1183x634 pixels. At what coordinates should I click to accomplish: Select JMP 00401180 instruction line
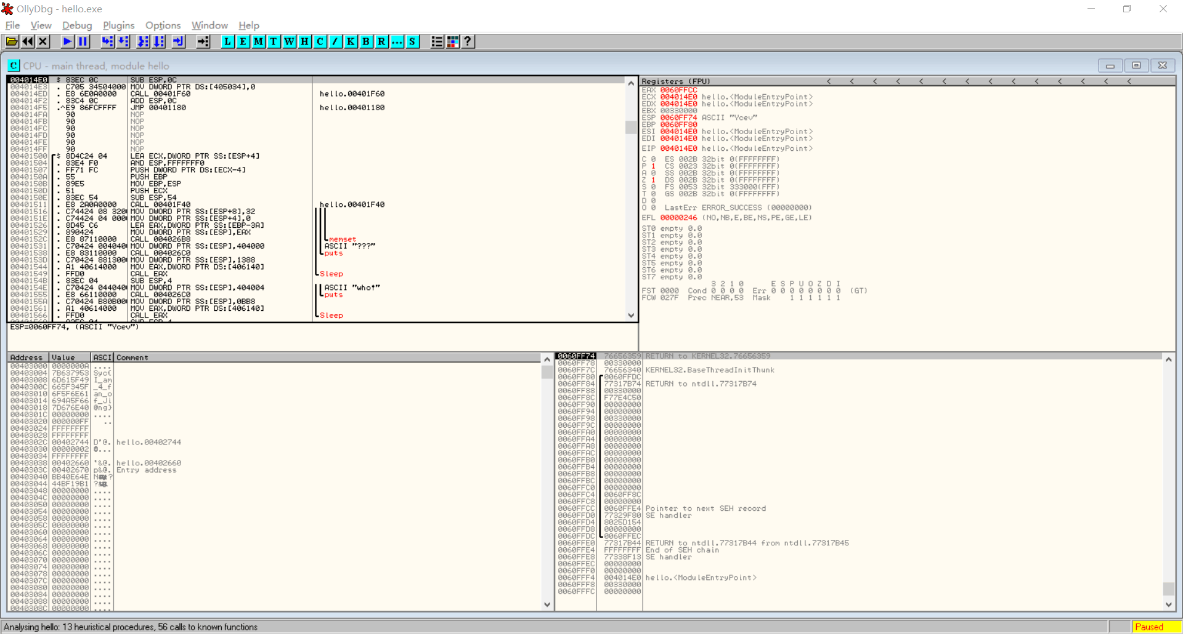pos(316,108)
